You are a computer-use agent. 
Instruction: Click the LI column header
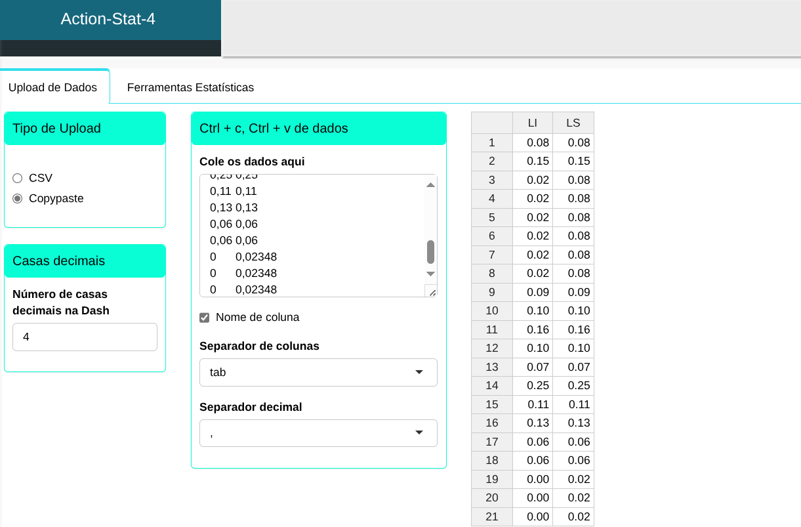click(x=533, y=123)
